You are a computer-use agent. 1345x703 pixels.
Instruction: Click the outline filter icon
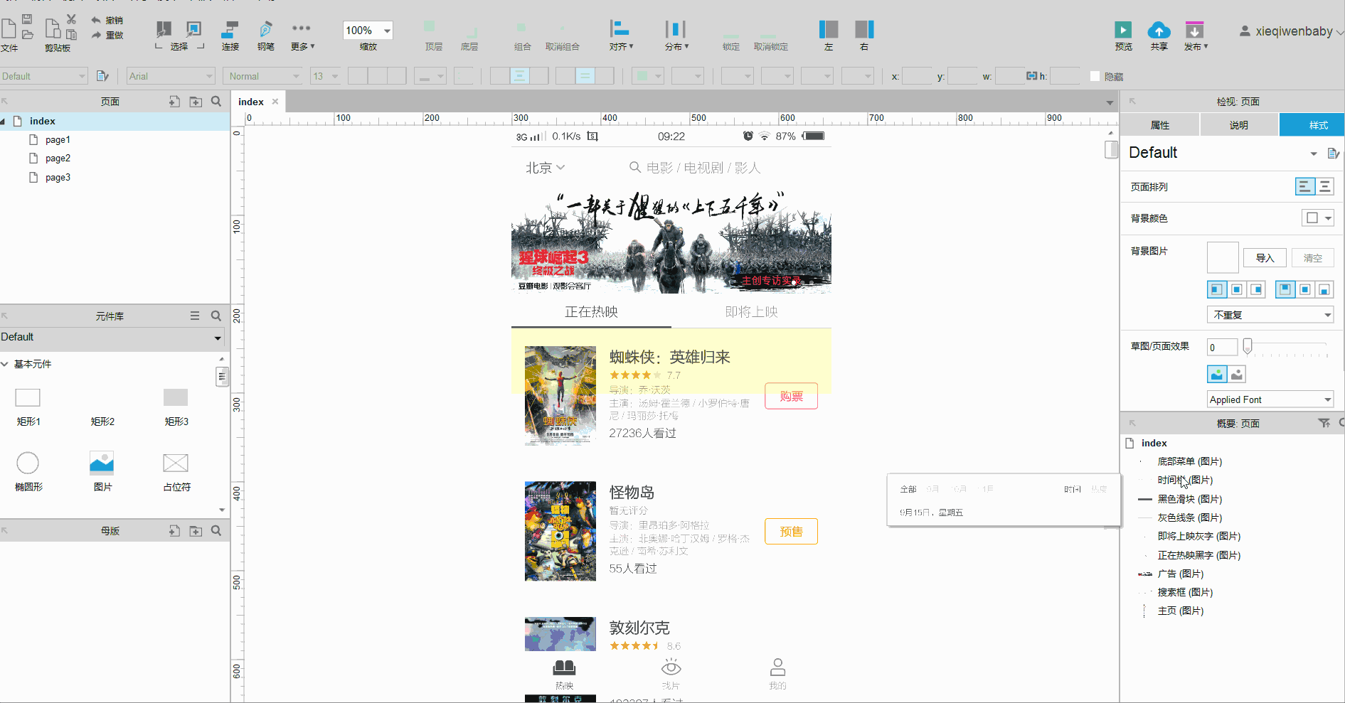click(x=1323, y=423)
